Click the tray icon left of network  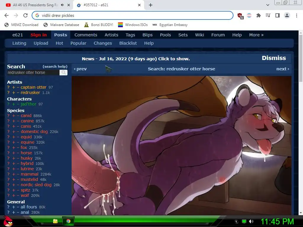pyautogui.click(x=236, y=221)
